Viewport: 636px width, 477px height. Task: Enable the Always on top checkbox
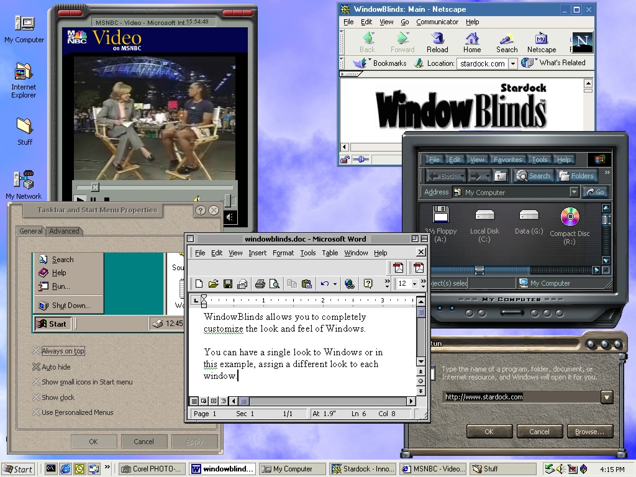(37, 350)
